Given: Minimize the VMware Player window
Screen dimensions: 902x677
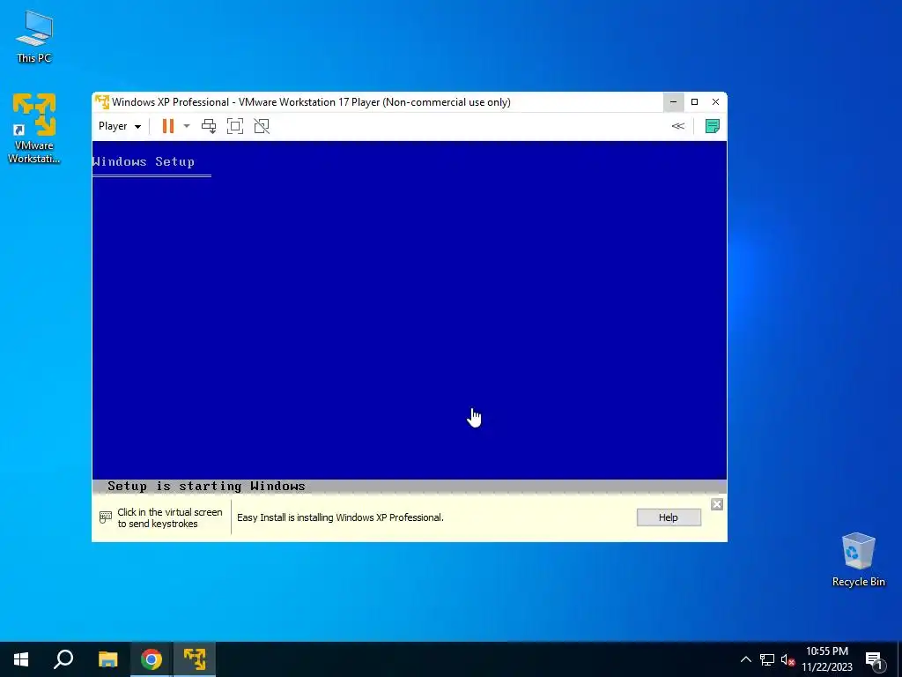Looking at the screenshot, I should tap(673, 102).
